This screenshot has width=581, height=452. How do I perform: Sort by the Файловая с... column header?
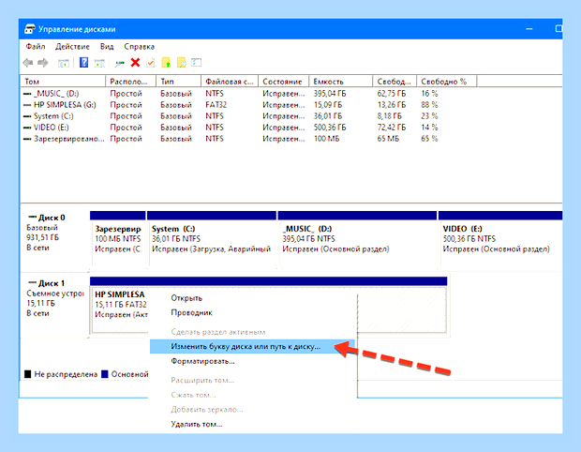[x=230, y=82]
